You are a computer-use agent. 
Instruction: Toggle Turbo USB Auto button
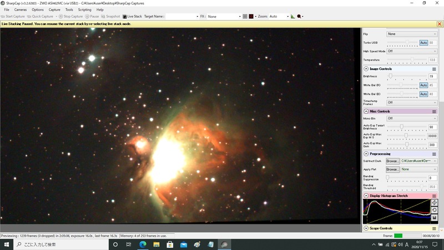(x=423, y=43)
